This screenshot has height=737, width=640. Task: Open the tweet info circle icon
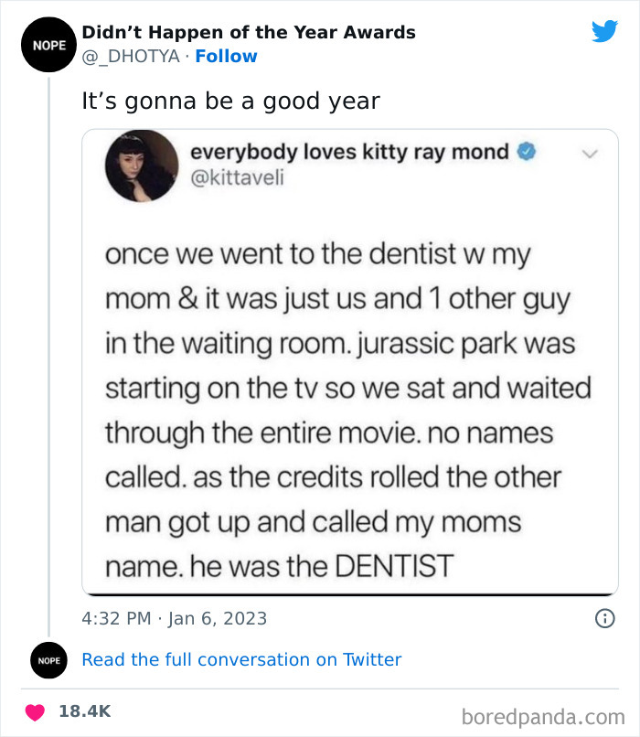tap(603, 619)
